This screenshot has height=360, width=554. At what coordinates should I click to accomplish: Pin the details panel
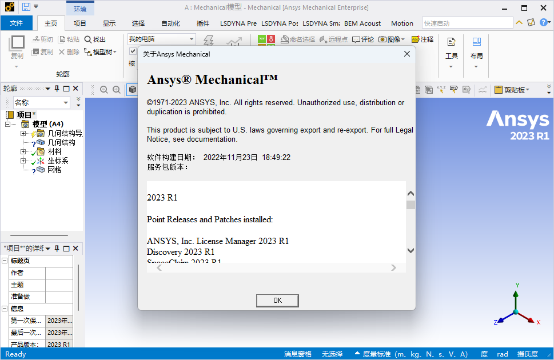(57, 249)
